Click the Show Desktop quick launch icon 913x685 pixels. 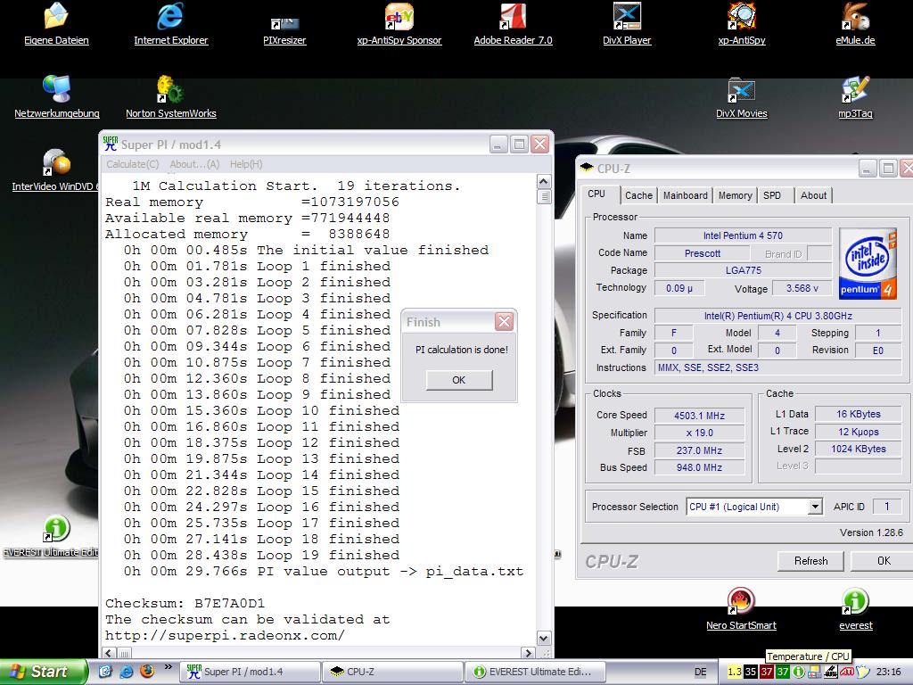tap(105, 671)
